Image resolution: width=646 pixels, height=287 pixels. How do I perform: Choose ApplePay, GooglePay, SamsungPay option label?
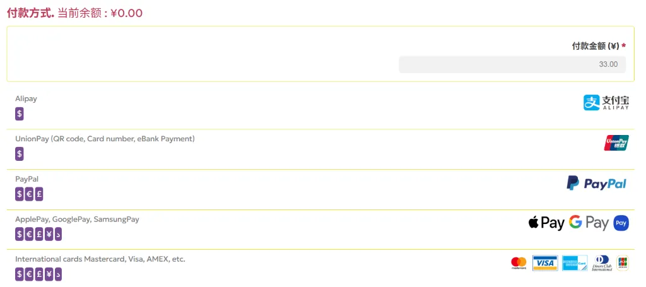coord(77,220)
